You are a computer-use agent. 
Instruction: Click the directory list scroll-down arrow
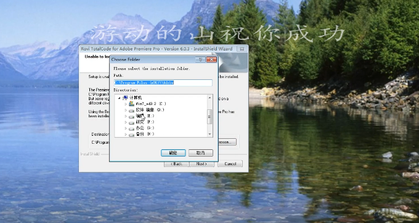[x=209, y=135]
